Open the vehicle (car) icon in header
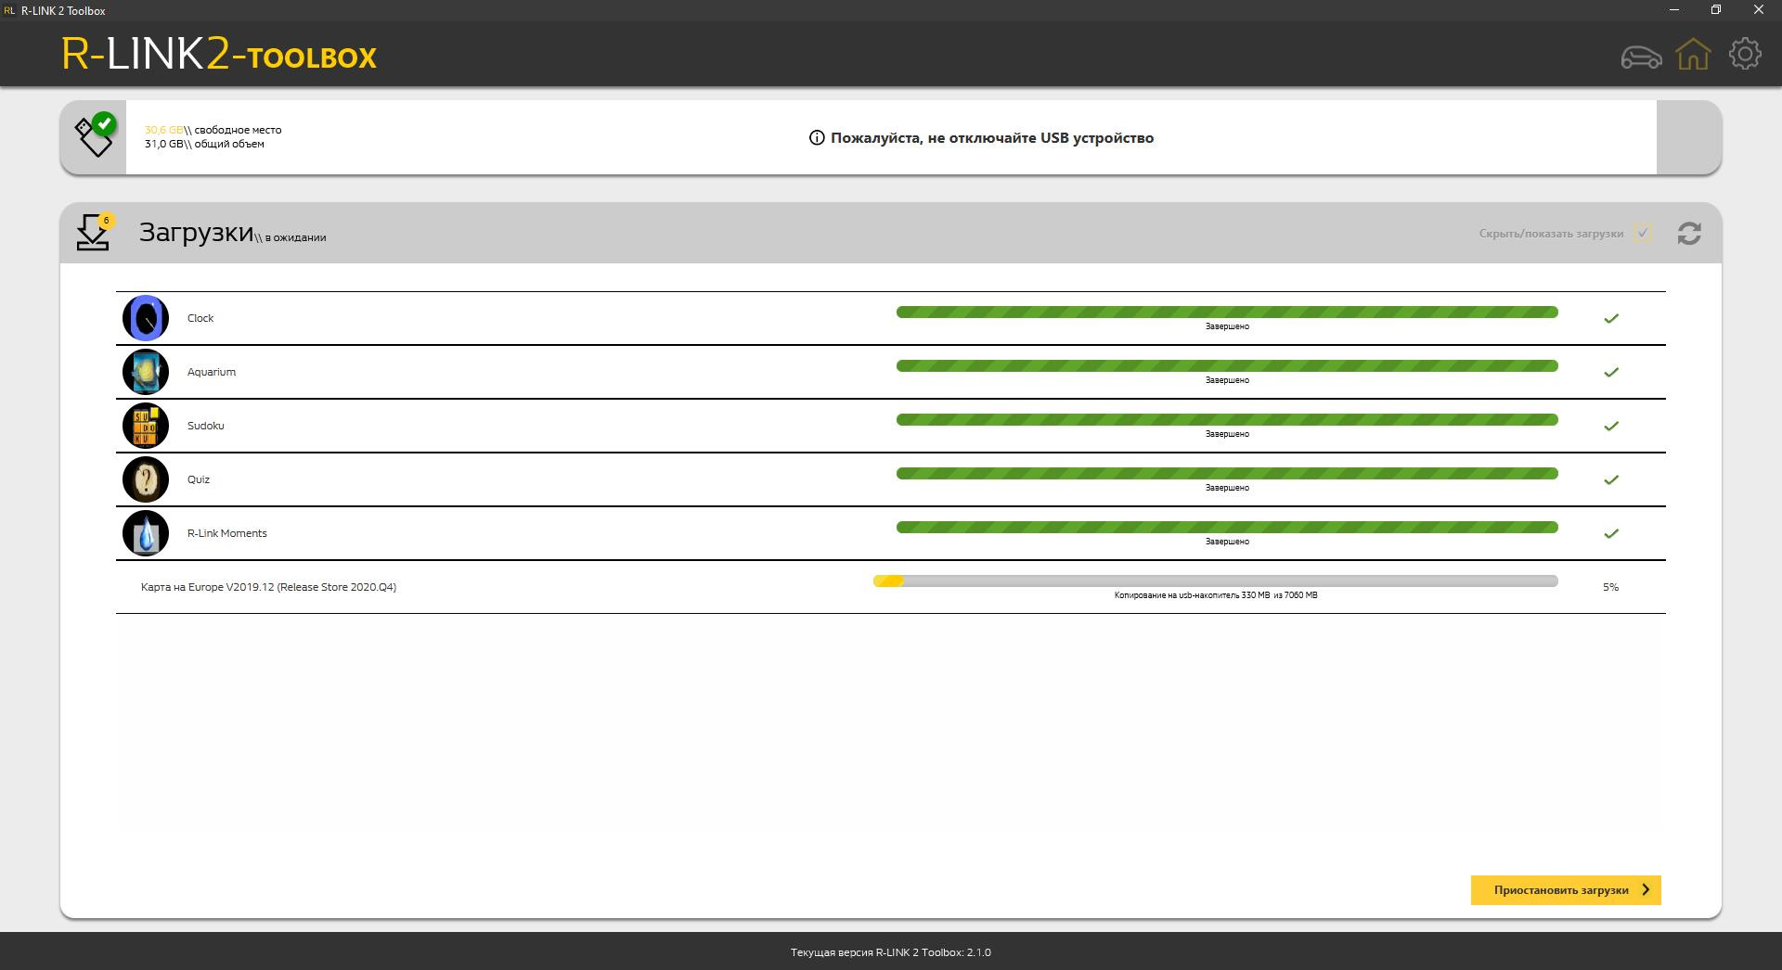 coord(1641,57)
